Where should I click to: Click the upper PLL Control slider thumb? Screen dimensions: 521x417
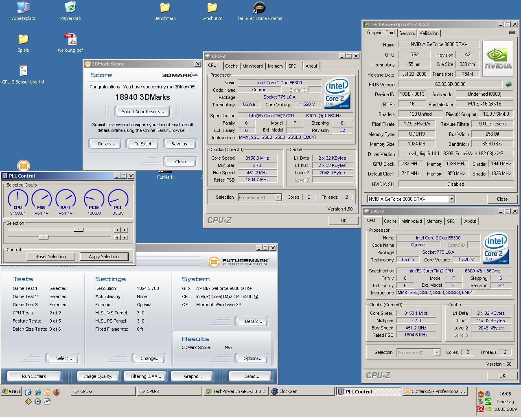pos(79,230)
